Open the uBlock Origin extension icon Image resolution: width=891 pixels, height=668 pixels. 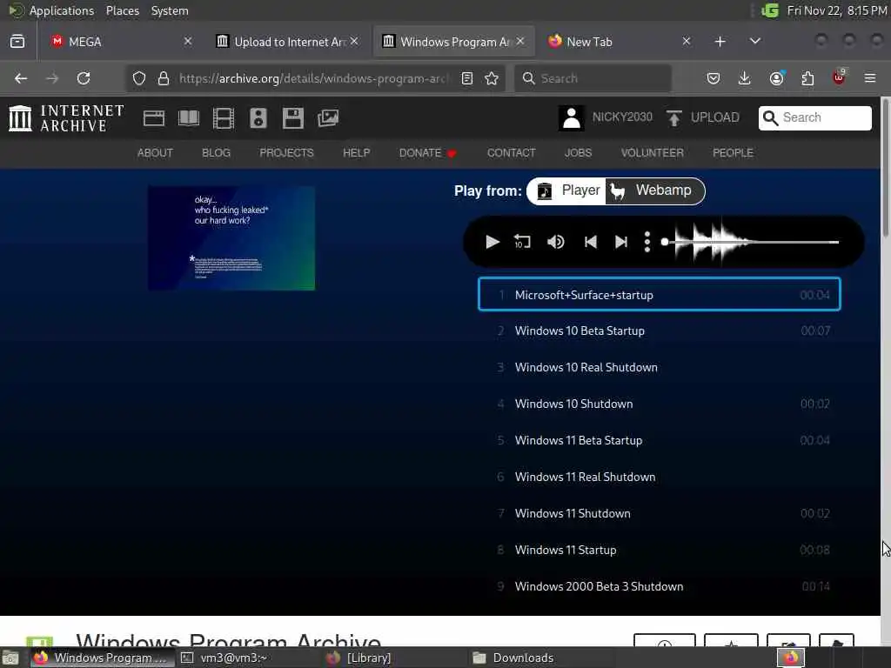(839, 77)
